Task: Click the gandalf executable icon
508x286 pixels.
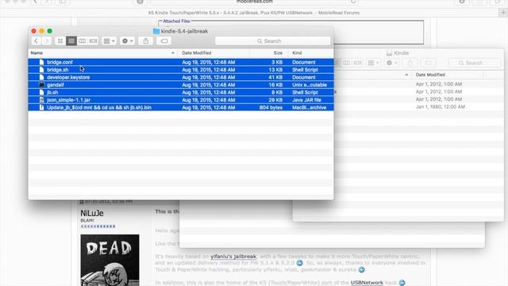Action: click(41, 85)
